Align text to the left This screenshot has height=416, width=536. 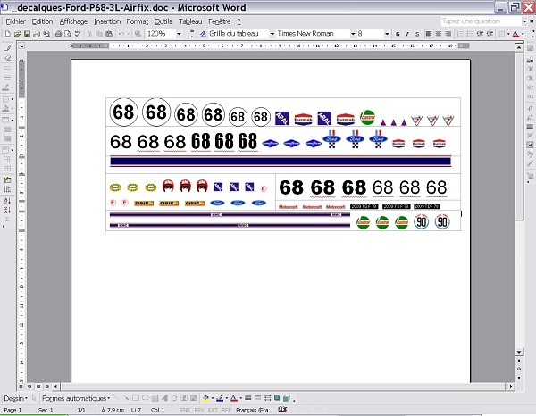[x=429, y=34]
